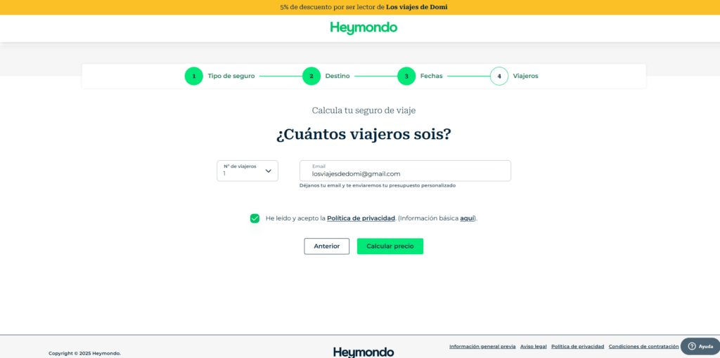Click the 'Déjanos tu email' helper text

tap(378, 185)
